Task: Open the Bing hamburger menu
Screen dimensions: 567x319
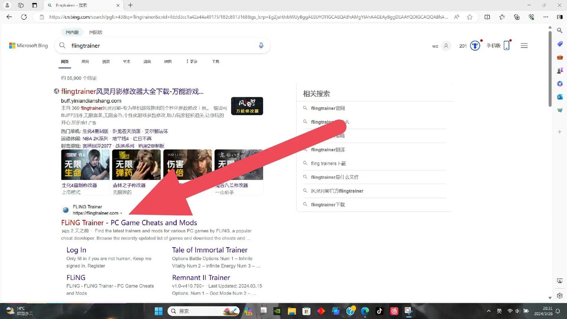Action: (x=524, y=45)
